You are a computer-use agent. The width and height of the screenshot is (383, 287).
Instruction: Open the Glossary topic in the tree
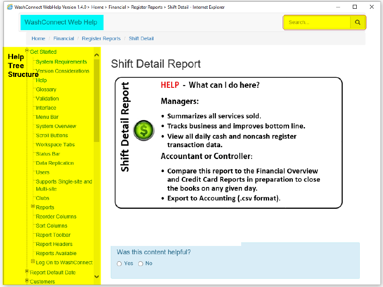coord(46,90)
